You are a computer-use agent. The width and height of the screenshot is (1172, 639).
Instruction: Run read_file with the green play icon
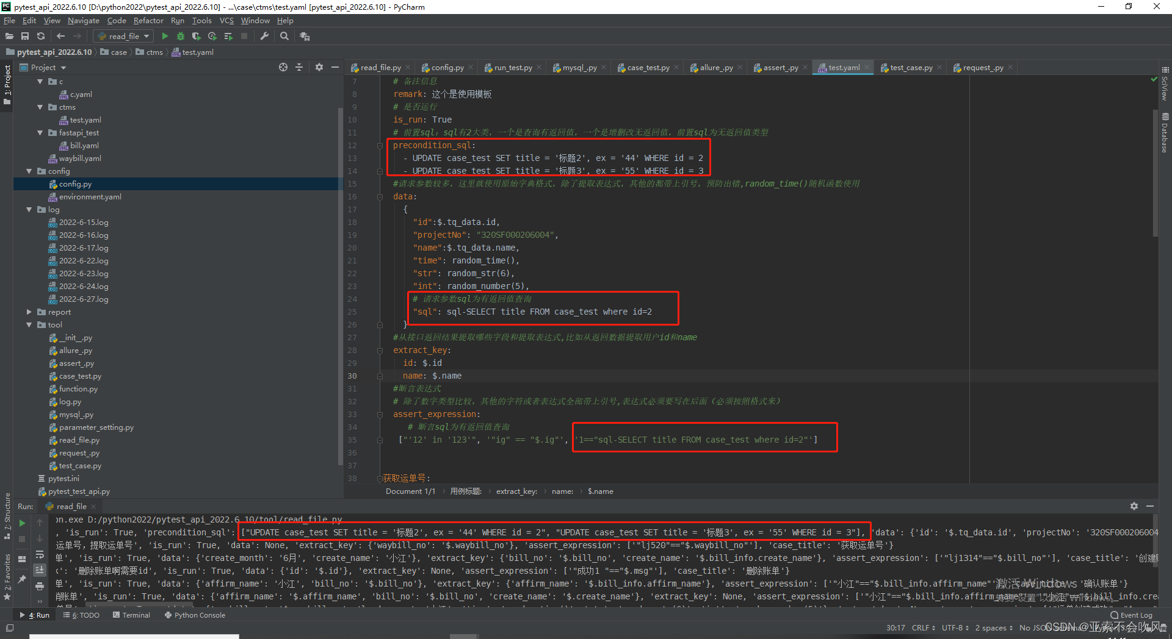[x=165, y=37]
